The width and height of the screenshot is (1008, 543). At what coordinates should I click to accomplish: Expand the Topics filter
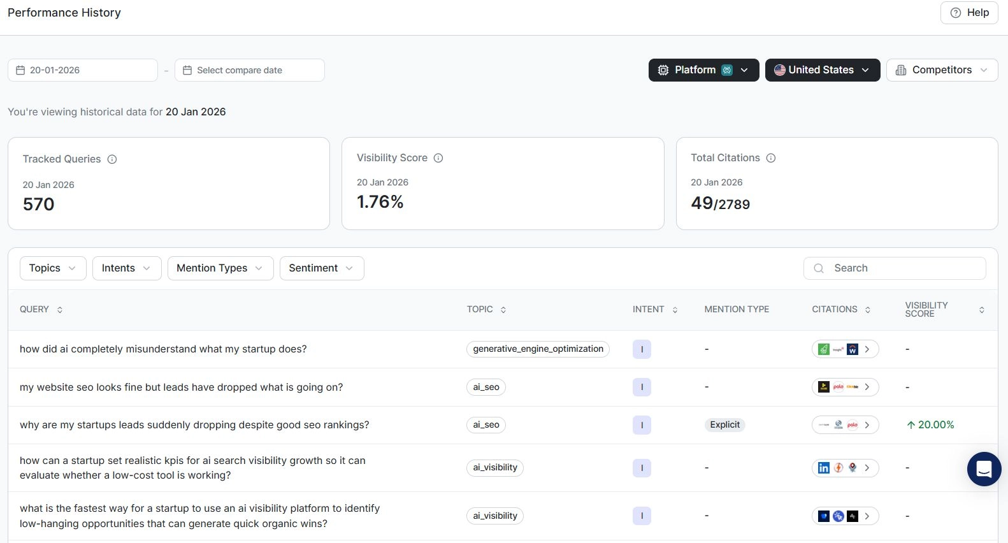(x=53, y=268)
